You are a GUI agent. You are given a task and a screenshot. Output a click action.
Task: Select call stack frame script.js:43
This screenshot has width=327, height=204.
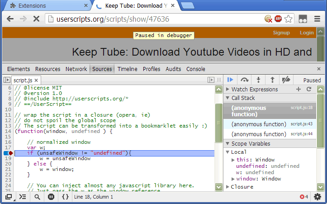270,124
